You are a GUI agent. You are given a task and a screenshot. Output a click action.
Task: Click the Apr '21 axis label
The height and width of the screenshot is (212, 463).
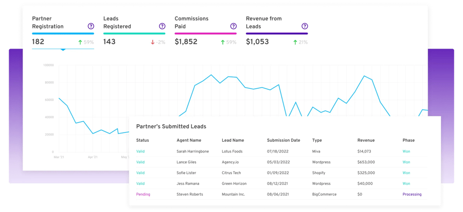coord(93,157)
